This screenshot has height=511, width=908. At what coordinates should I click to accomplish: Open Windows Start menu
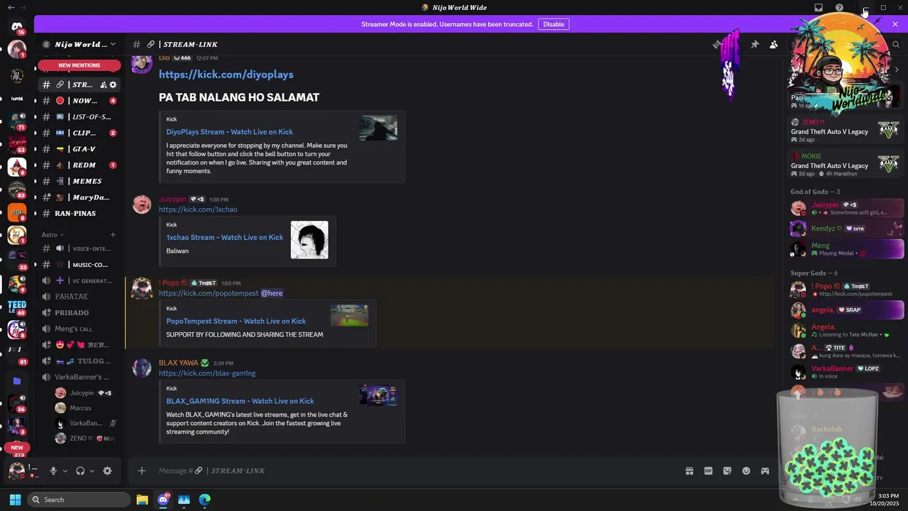[x=15, y=500]
